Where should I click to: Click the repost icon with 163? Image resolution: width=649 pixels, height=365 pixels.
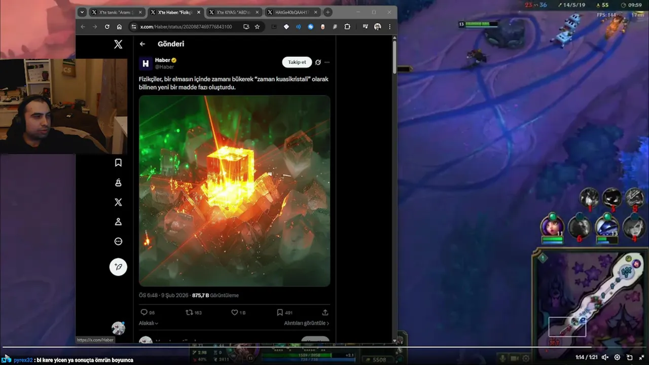189,312
